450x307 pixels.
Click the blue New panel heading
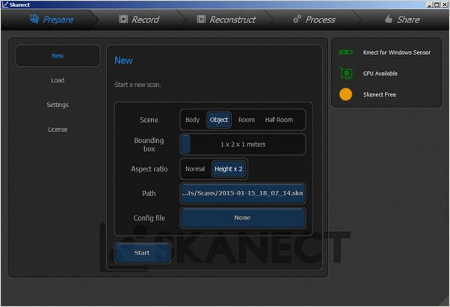tap(123, 61)
